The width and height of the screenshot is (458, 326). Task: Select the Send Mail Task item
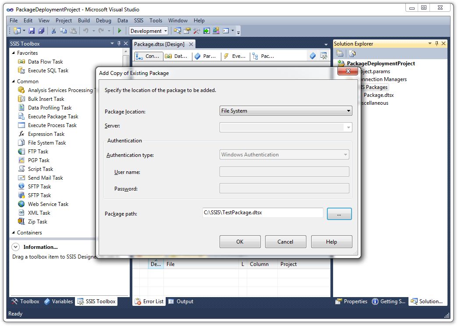(45, 177)
